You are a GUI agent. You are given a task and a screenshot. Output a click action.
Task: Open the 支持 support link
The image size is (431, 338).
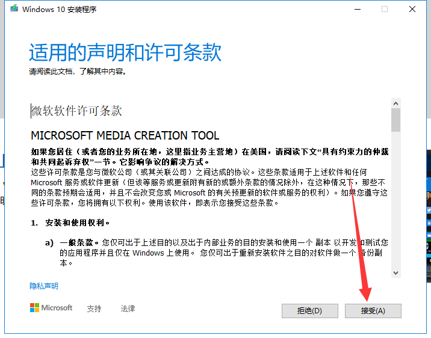pyautogui.click(x=94, y=309)
